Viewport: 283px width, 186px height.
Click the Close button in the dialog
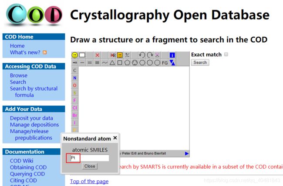pos(90,166)
